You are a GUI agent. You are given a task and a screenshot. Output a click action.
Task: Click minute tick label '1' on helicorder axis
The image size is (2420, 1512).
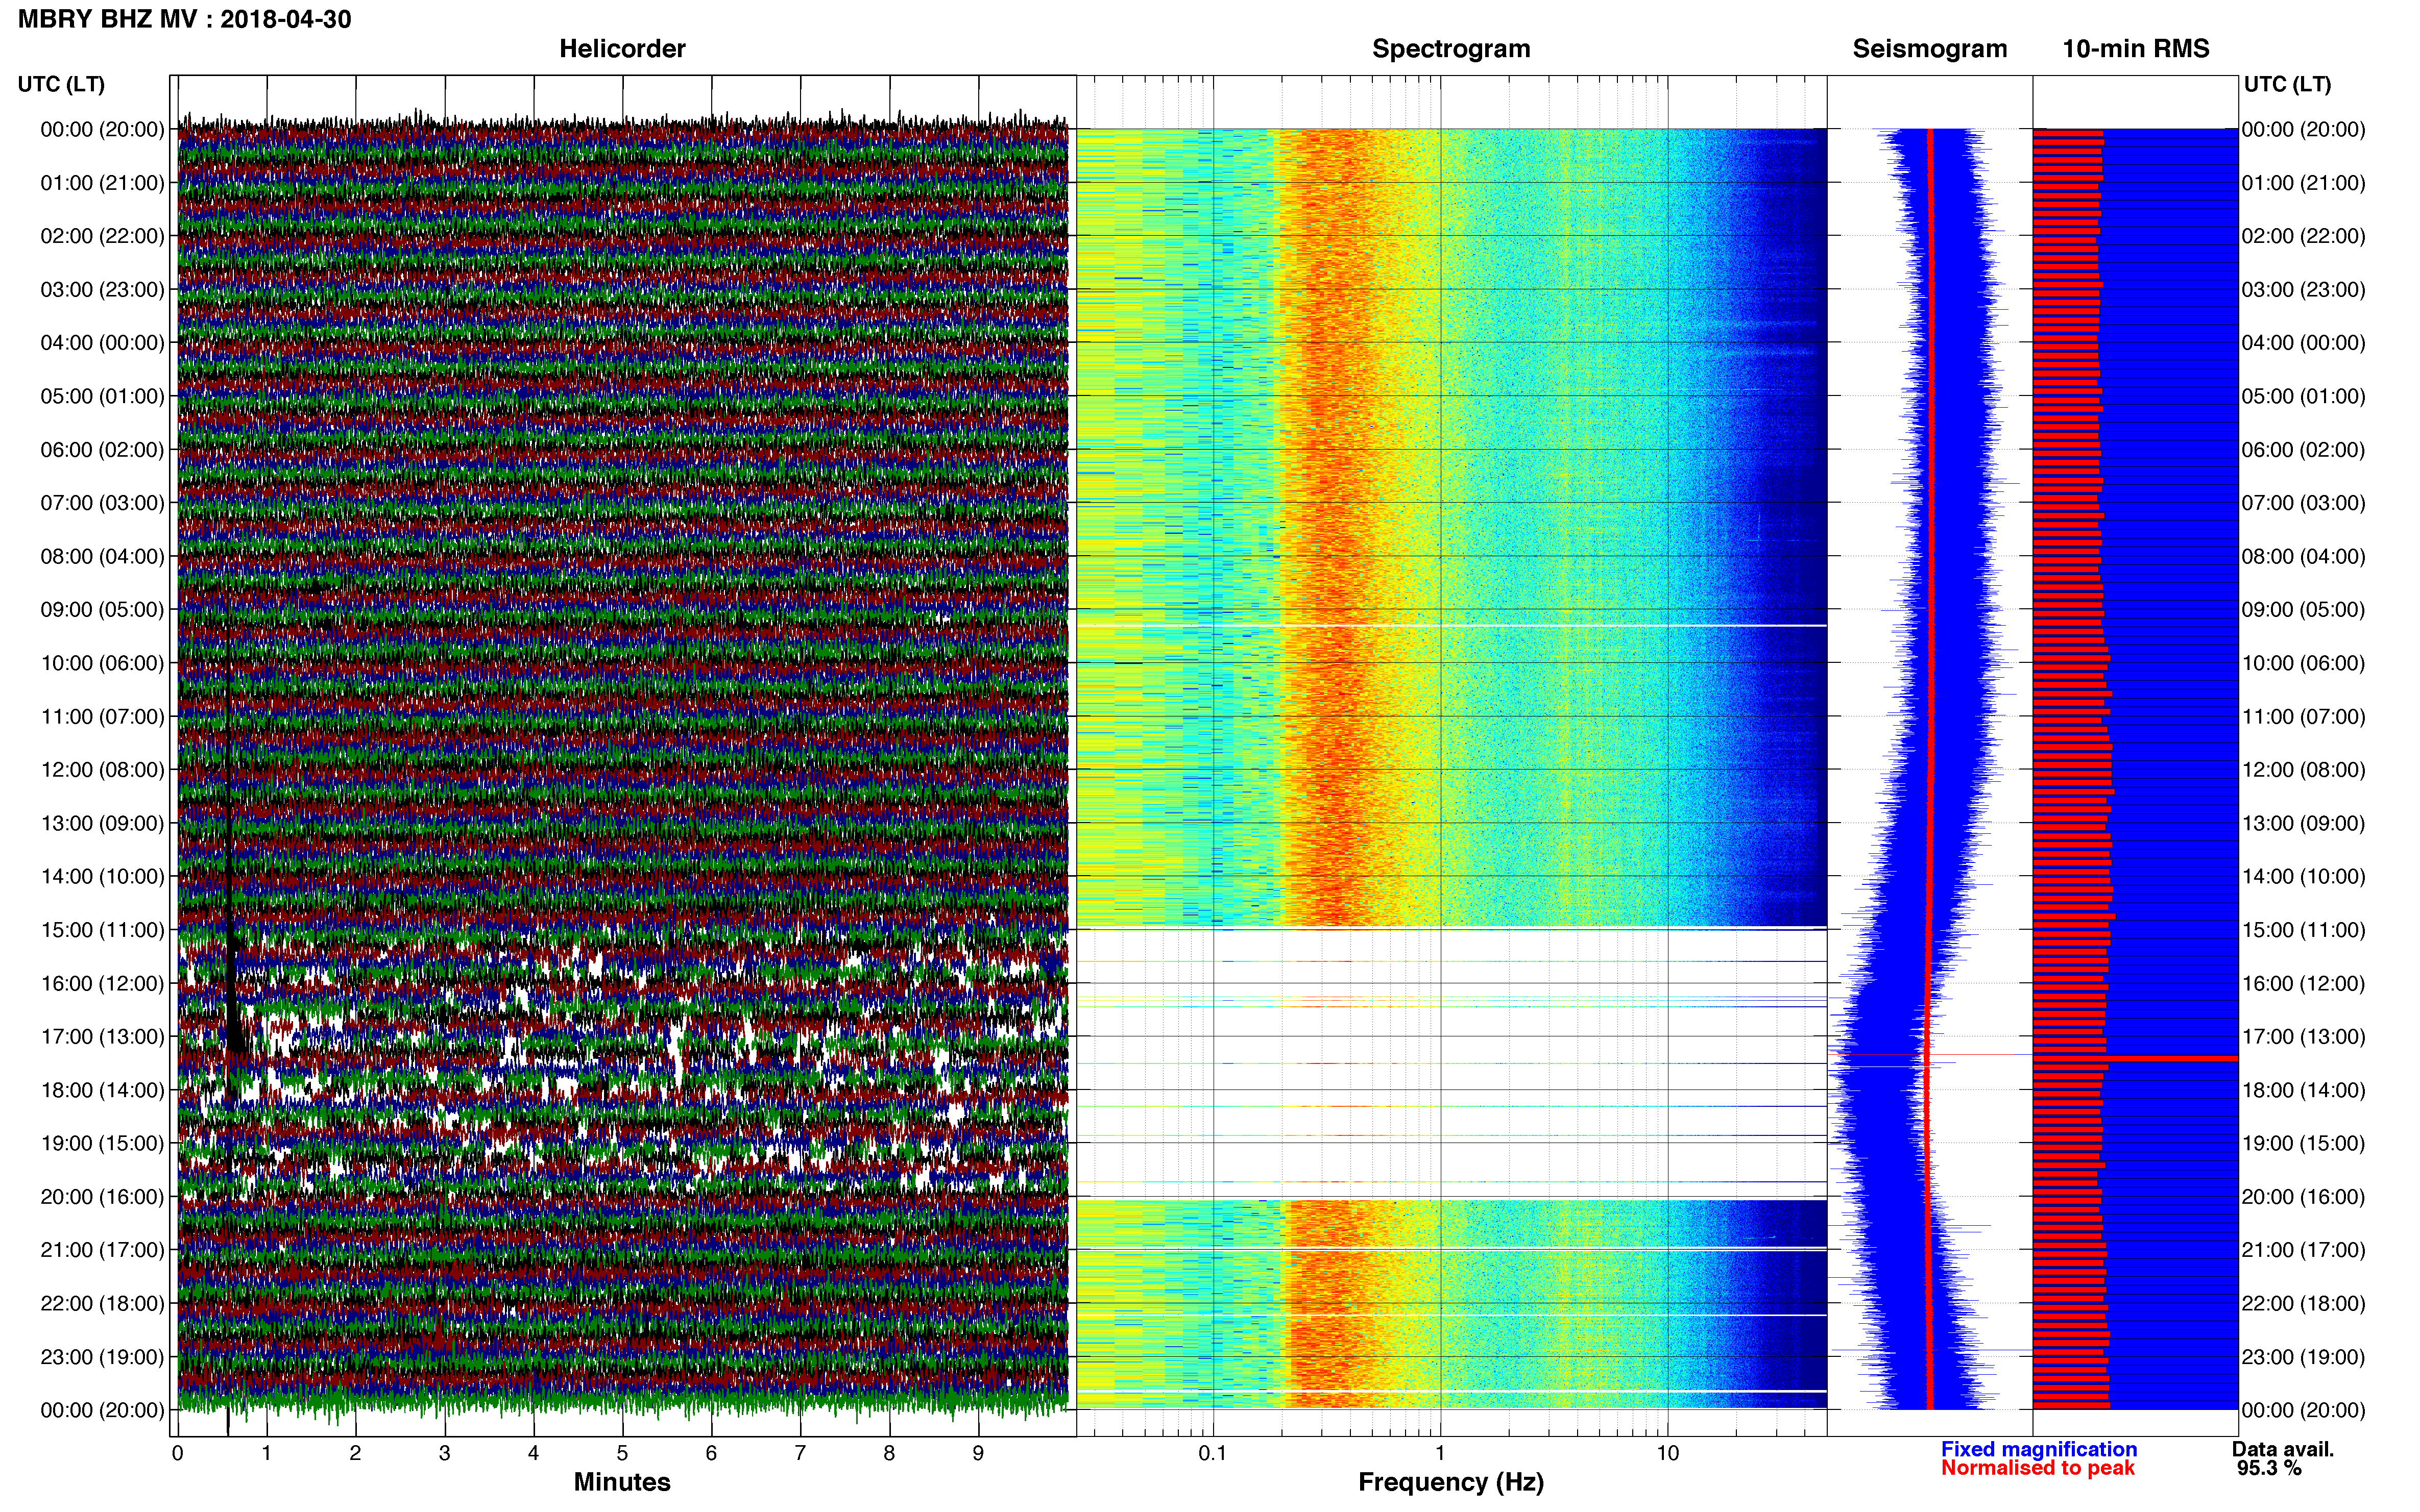[266, 1454]
